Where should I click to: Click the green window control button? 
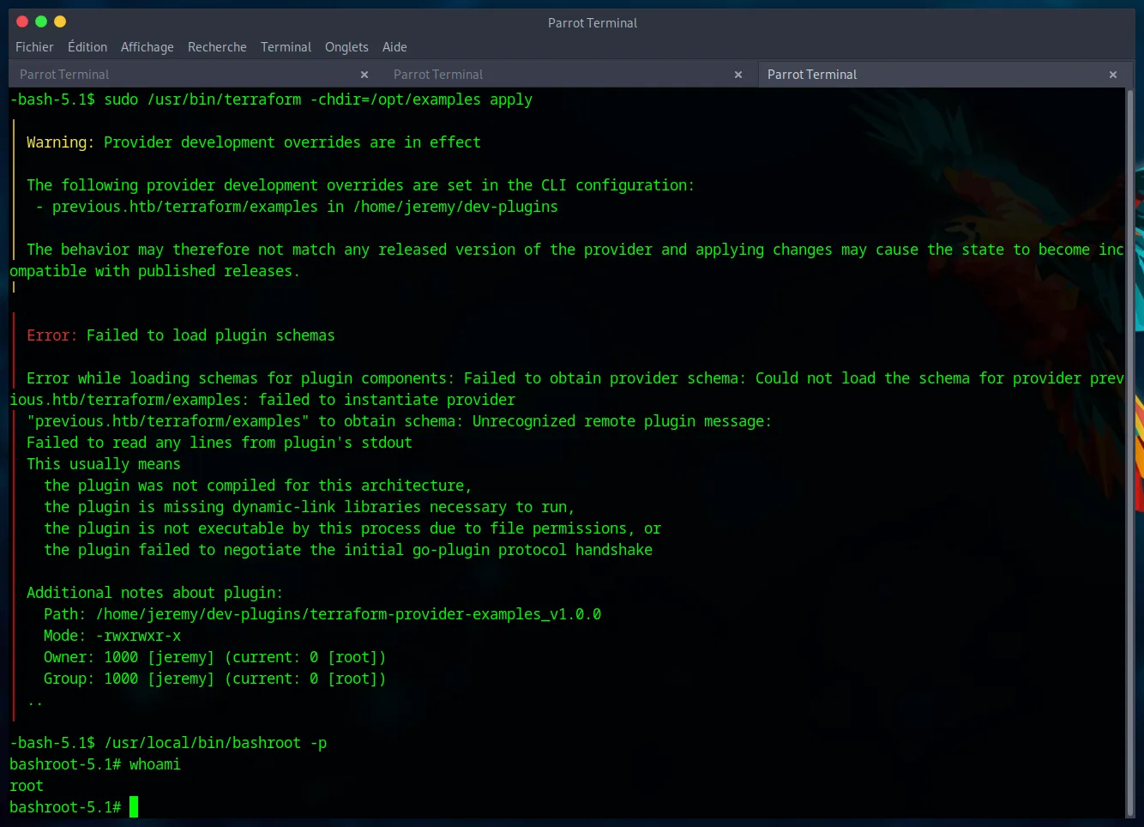click(41, 21)
